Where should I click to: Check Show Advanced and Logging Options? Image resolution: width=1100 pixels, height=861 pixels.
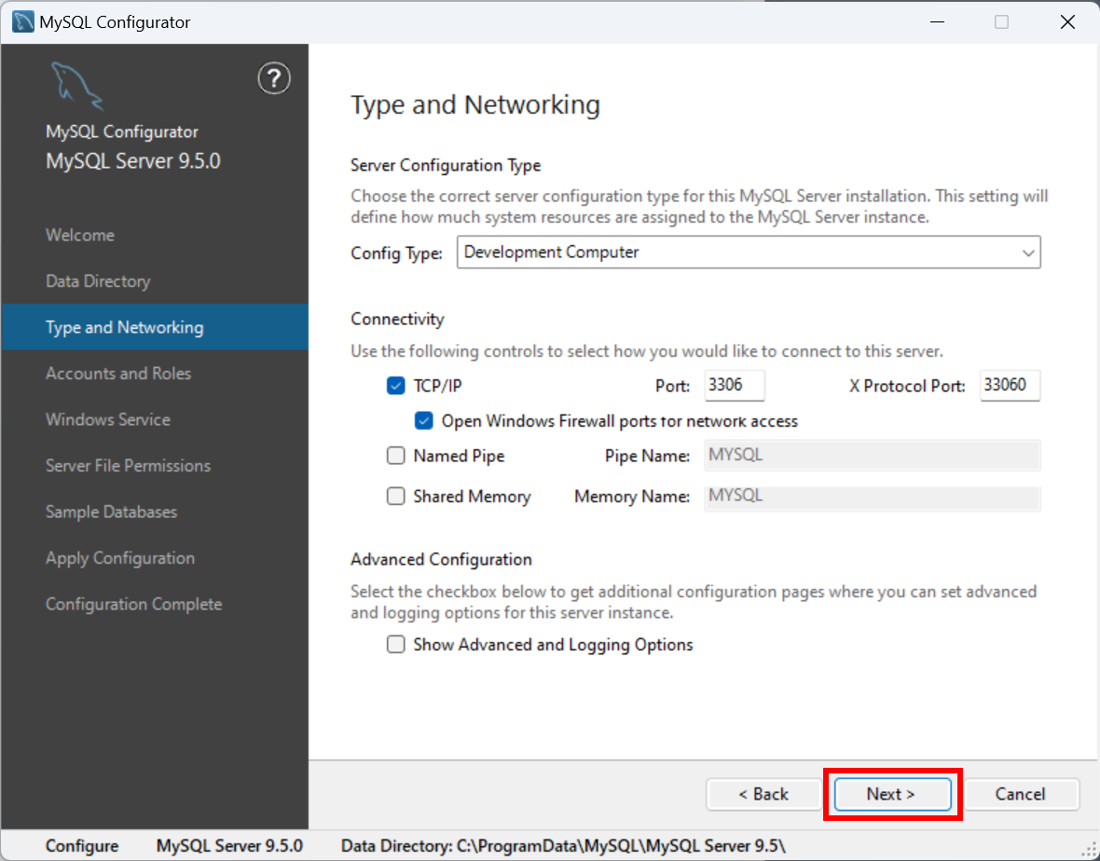395,644
